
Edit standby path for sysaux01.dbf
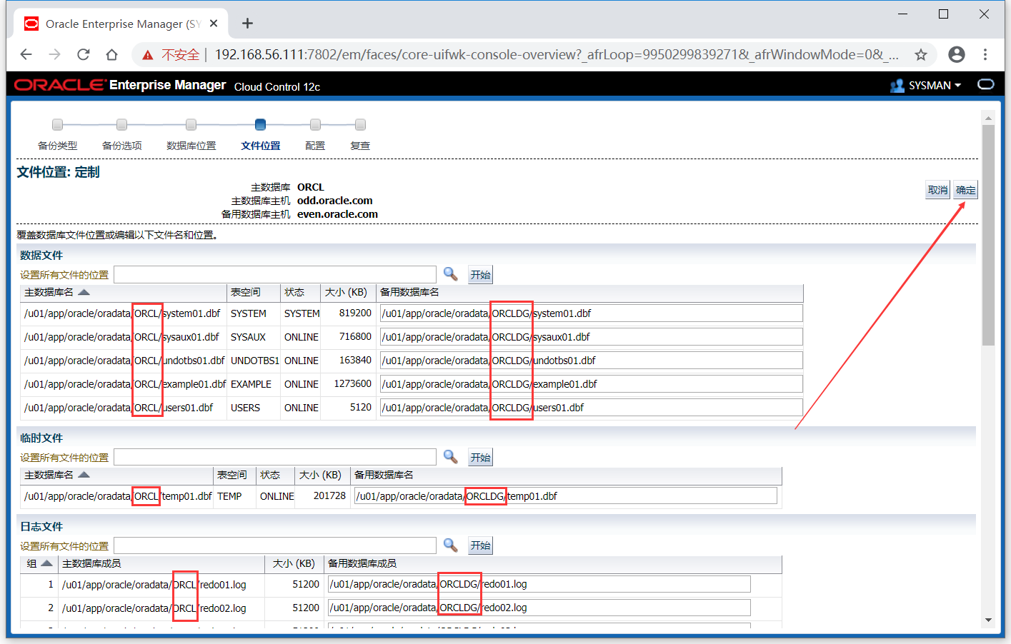592,337
